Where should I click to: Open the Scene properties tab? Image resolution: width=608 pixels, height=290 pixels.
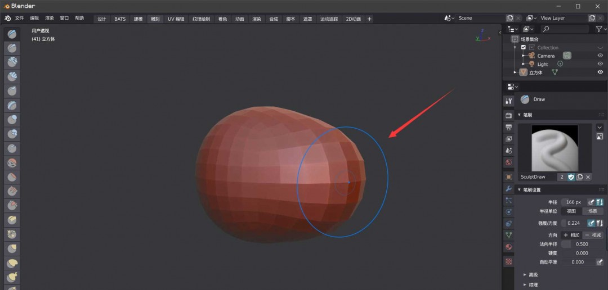click(x=509, y=150)
